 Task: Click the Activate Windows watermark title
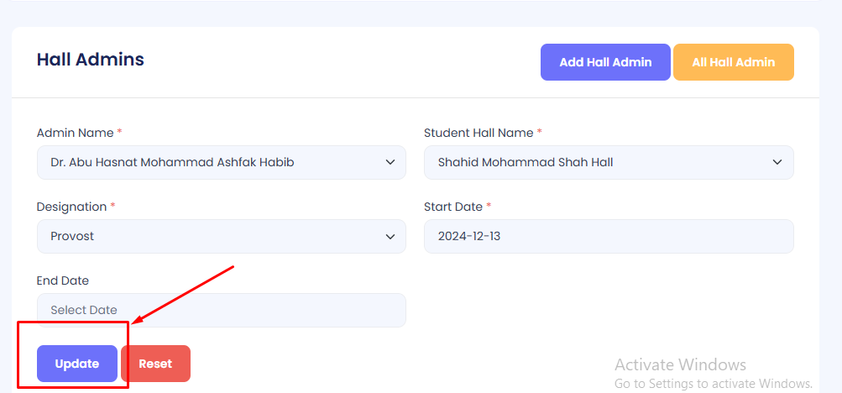(x=680, y=364)
